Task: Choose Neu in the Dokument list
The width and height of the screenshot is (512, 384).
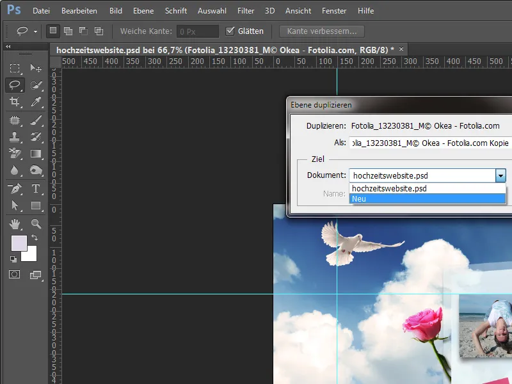Action: click(x=428, y=198)
